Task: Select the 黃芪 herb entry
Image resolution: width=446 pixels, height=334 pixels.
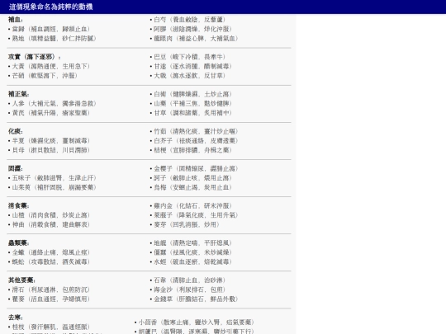Action: [49, 113]
